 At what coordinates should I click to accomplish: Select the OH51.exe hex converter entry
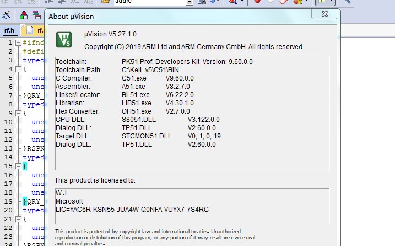point(136,111)
